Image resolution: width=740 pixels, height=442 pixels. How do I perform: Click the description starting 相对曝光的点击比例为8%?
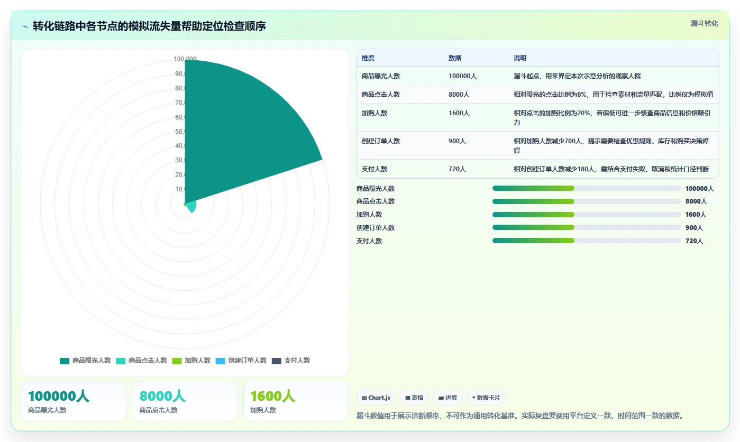614,95
